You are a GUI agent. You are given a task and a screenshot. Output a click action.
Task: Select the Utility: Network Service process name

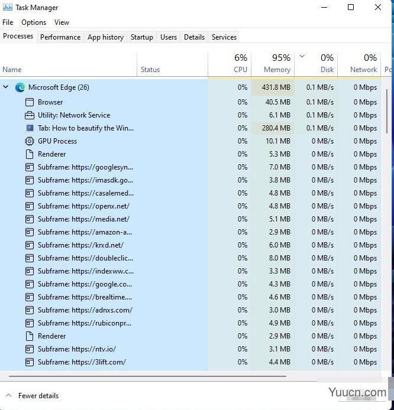point(74,115)
